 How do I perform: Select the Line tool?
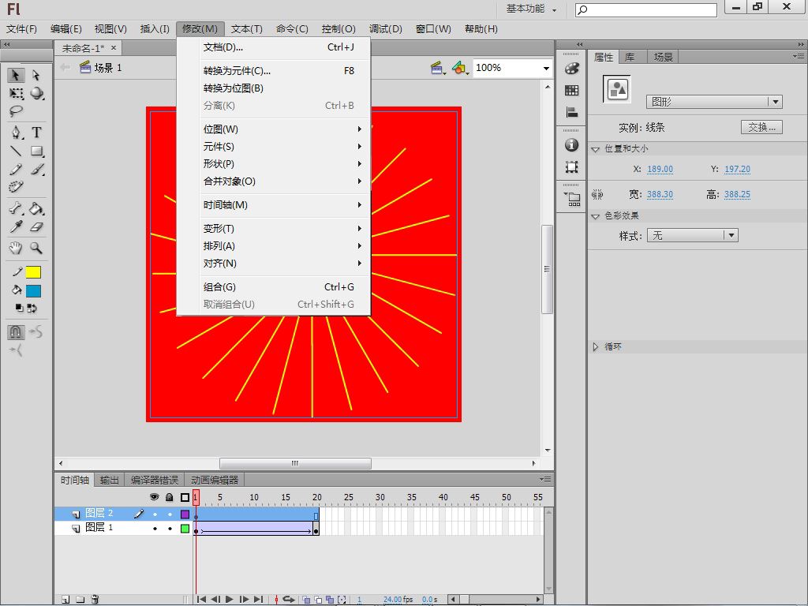[16, 151]
